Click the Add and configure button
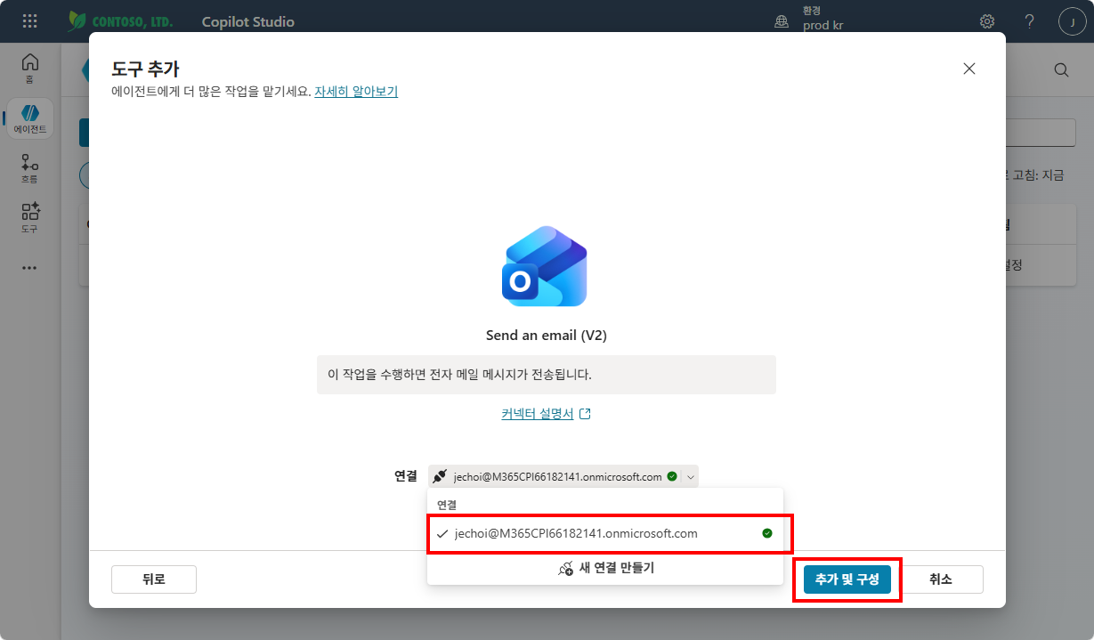 (x=847, y=579)
